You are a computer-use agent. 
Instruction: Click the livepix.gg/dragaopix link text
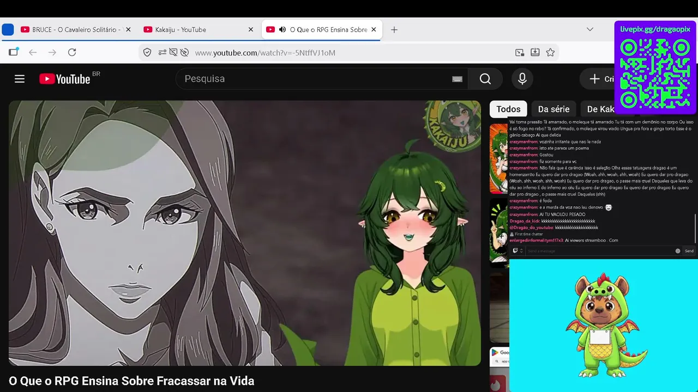coord(655,29)
